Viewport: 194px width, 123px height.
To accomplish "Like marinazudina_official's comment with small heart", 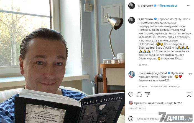I will pos(190,74).
